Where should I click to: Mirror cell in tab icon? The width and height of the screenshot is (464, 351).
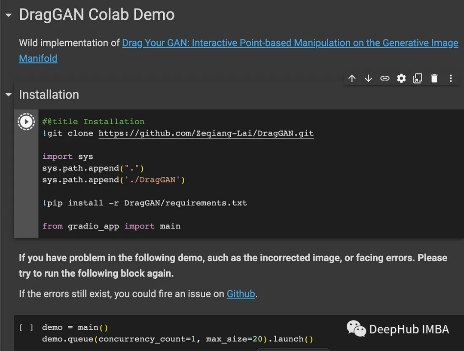(418, 78)
